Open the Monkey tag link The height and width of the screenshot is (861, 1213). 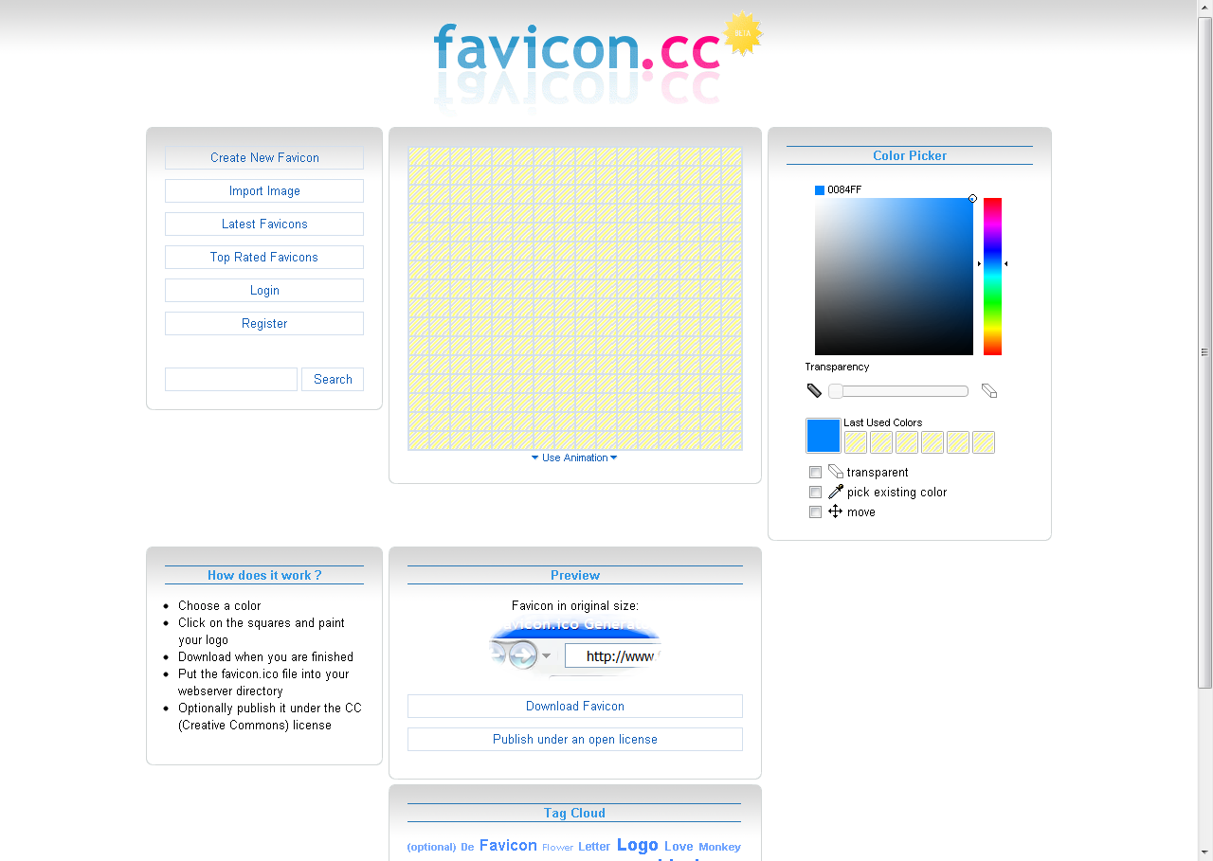coord(719,847)
